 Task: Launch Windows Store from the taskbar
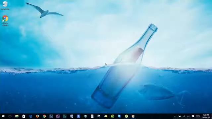pos(24,116)
